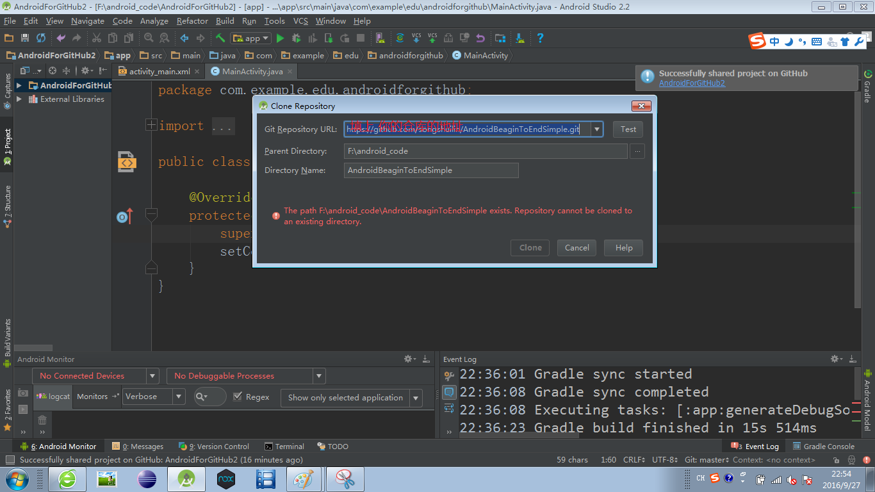This screenshot has width=875, height=492.
Task: Toggle the Regex checkbox
Action: 238,397
